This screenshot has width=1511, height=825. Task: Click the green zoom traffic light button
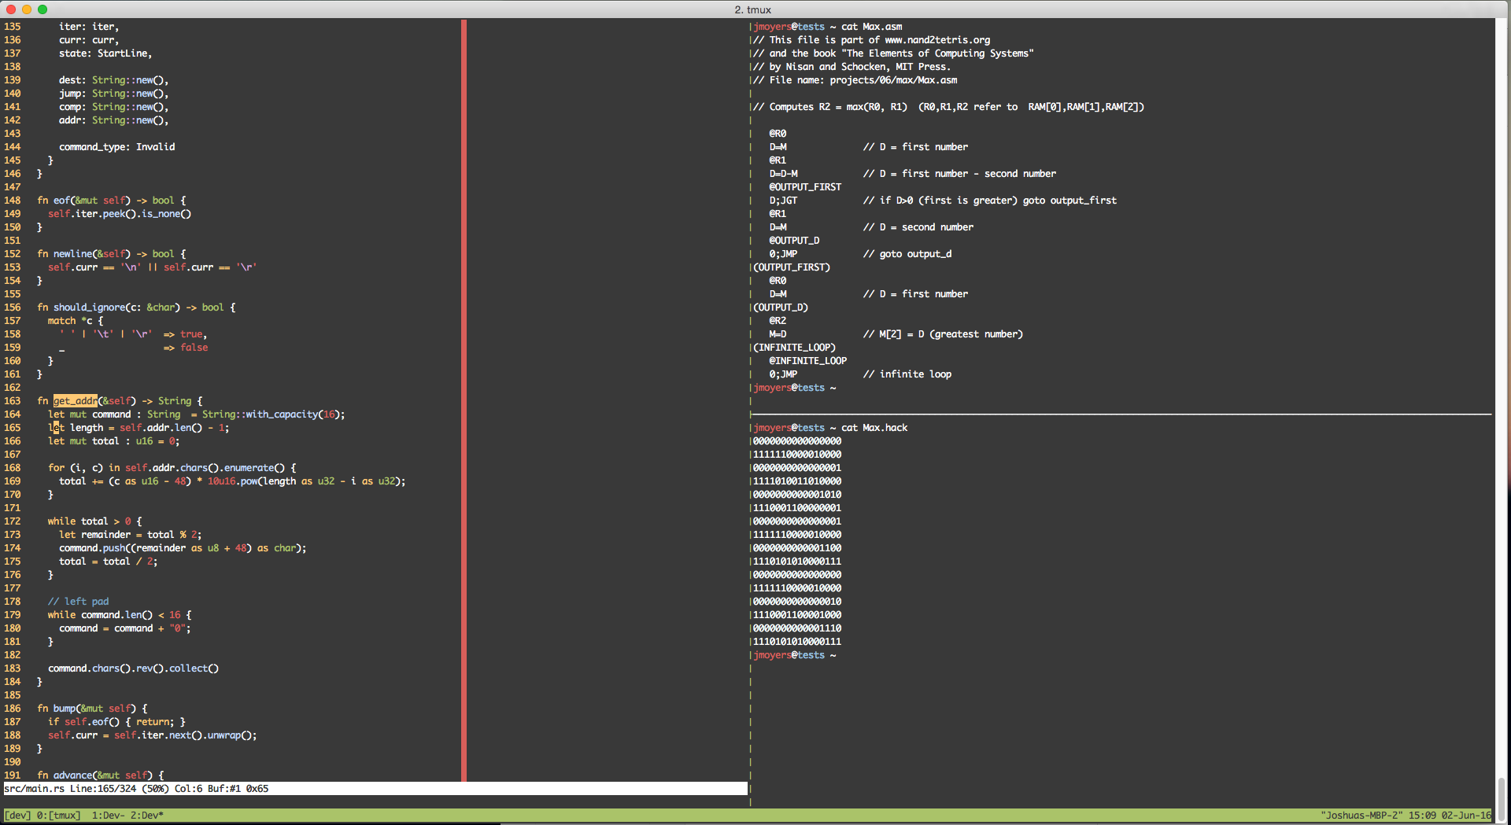click(x=42, y=9)
